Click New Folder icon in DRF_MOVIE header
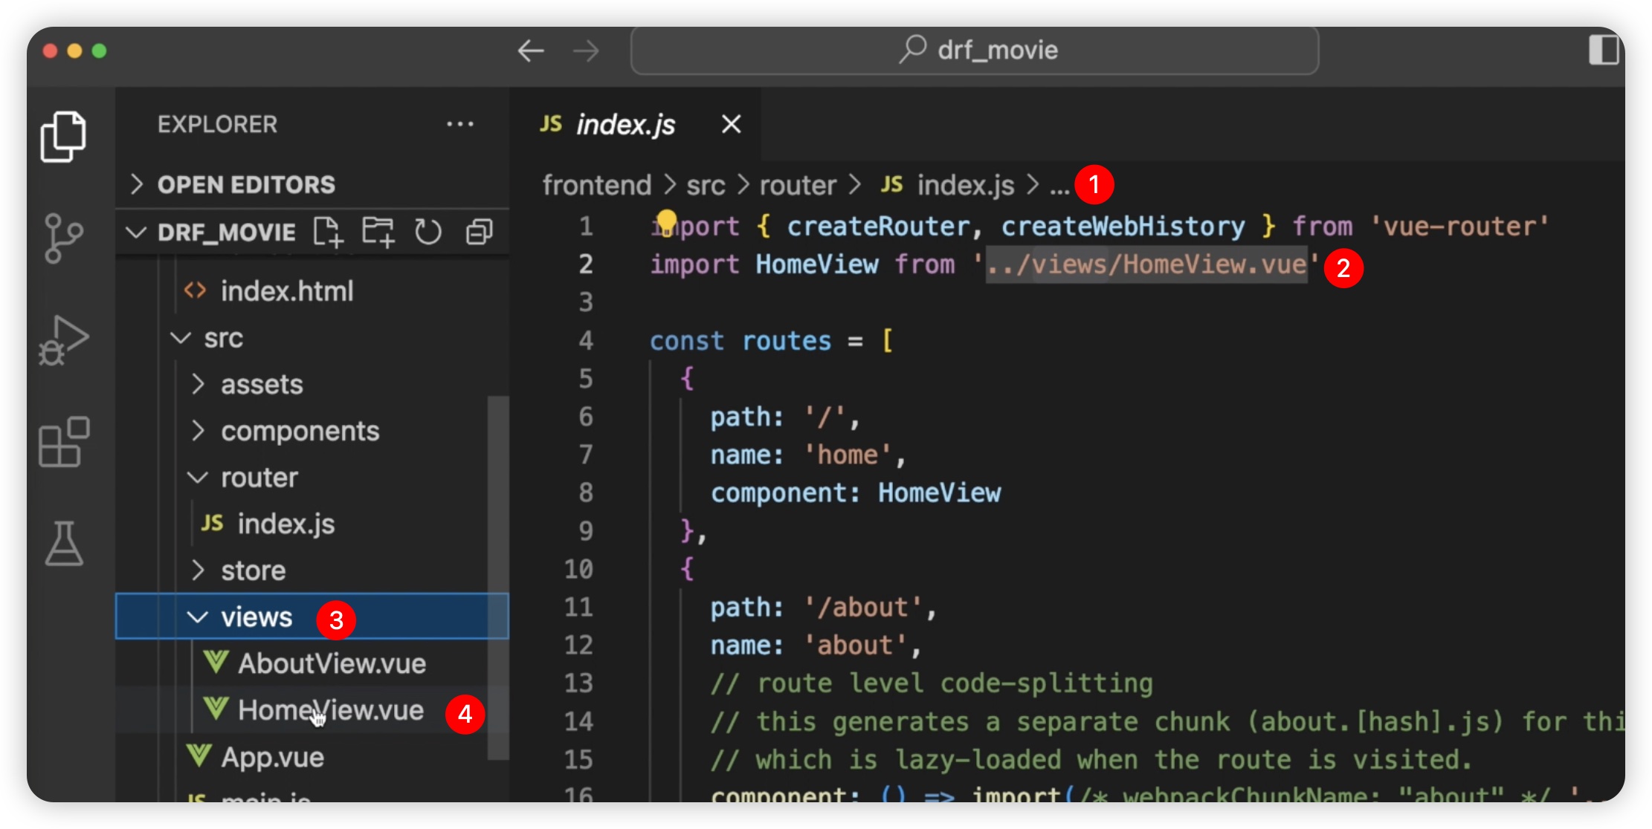The width and height of the screenshot is (1652, 829). [378, 232]
